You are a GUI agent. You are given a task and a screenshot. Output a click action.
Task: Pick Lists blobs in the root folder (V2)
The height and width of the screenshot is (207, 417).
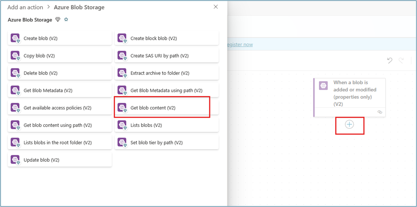pos(60,143)
